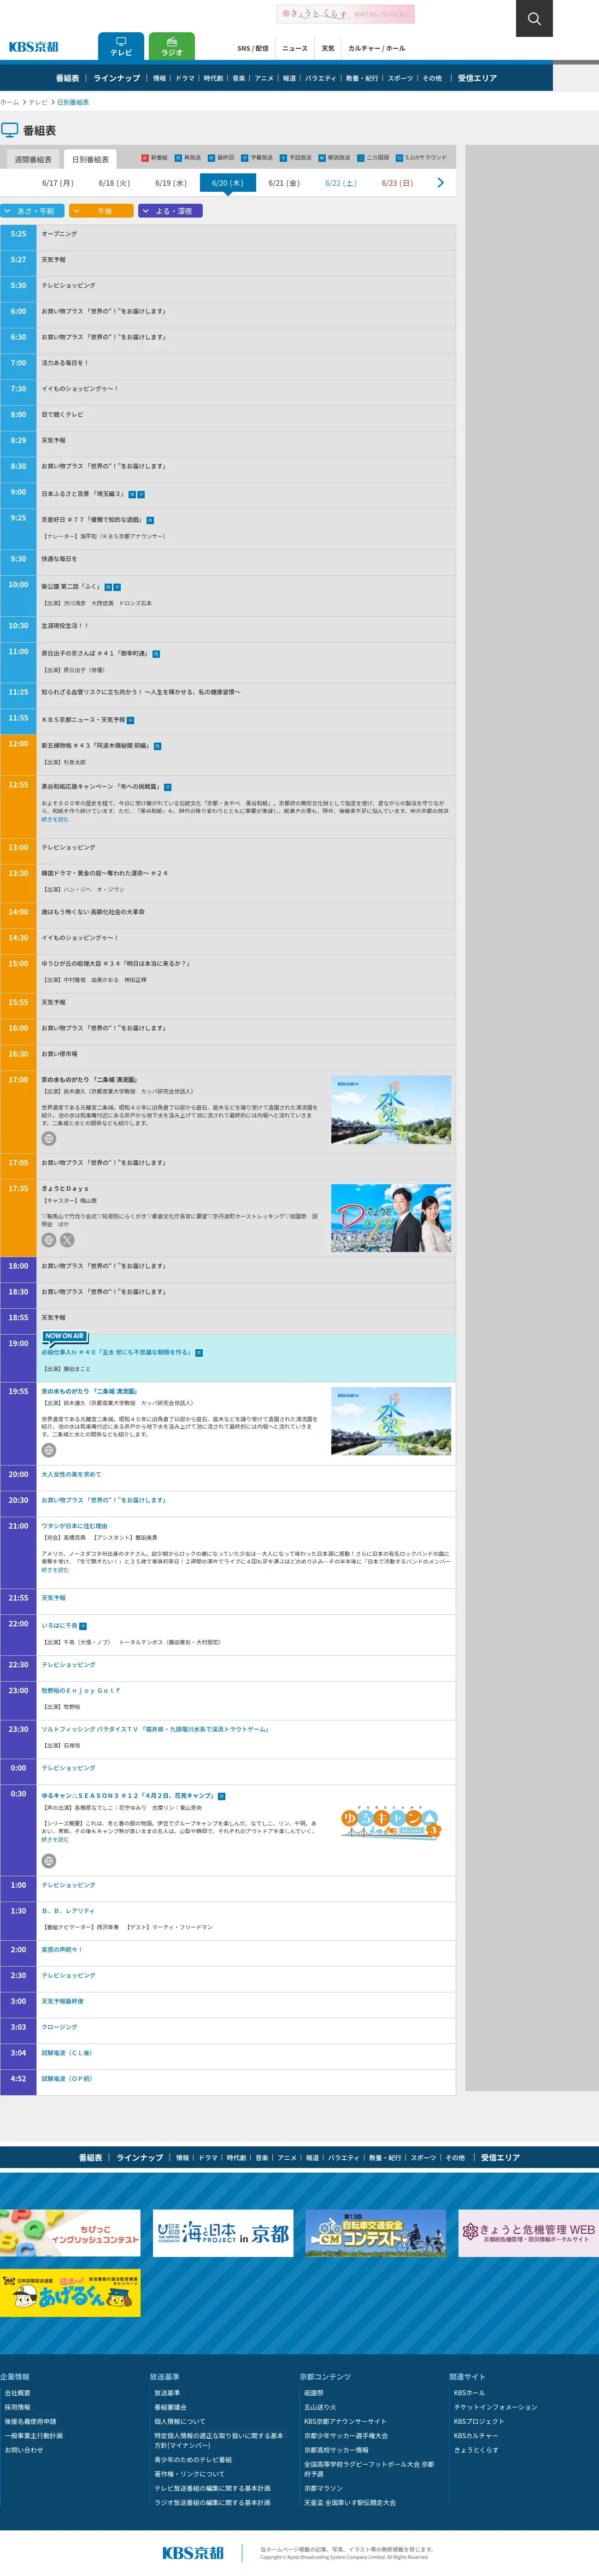
Task: Switch to 日別番組表 tab
Action: coord(90,159)
